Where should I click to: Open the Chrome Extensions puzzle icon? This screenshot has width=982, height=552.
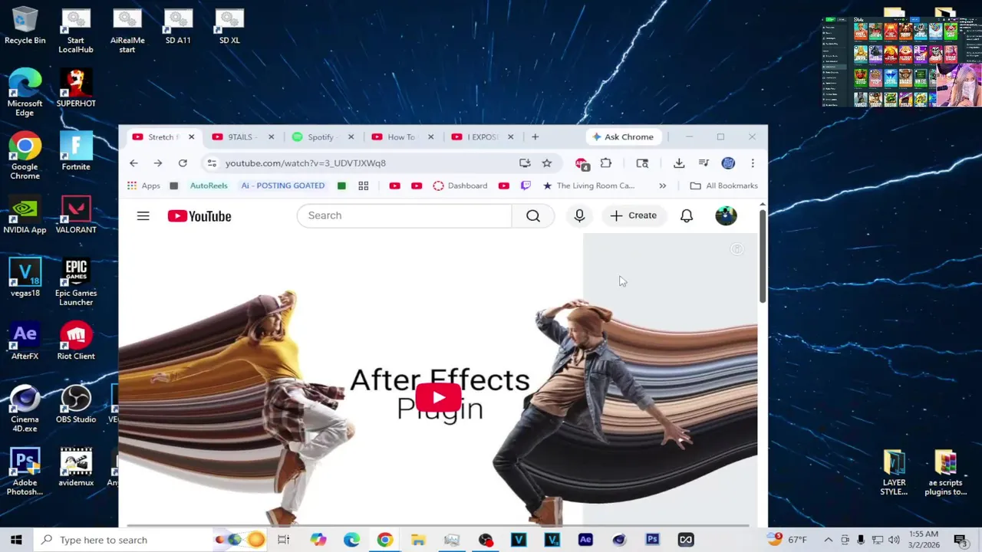tap(606, 163)
